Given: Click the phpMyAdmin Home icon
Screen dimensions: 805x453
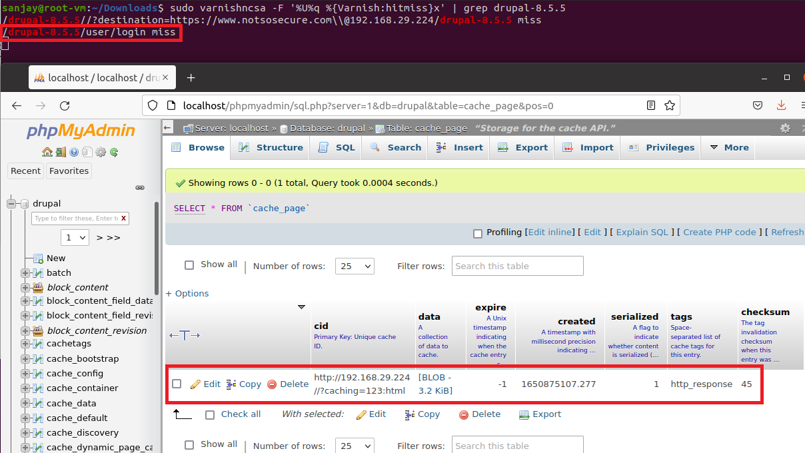Looking at the screenshot, I should tap(47, 152).
